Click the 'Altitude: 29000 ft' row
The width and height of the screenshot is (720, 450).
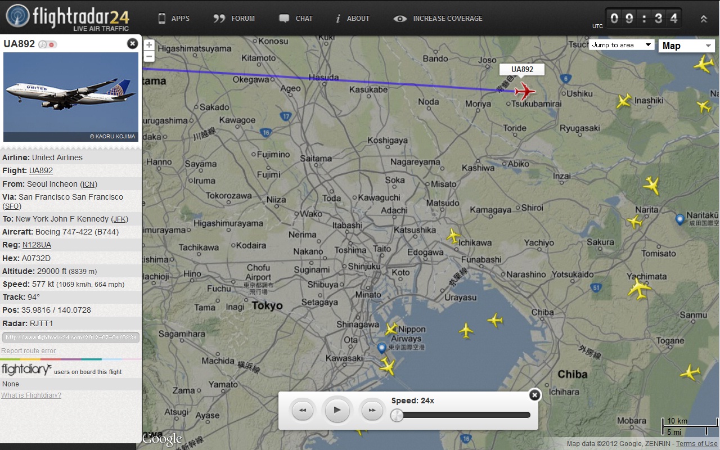[x=71, y=271]
